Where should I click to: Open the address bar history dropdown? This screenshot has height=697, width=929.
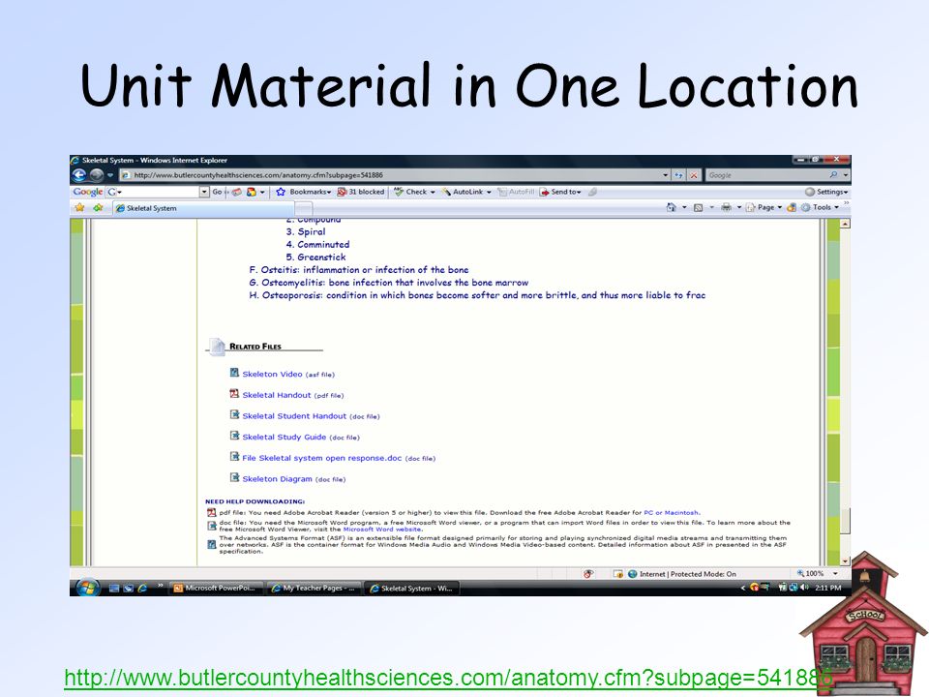[666, 175]
